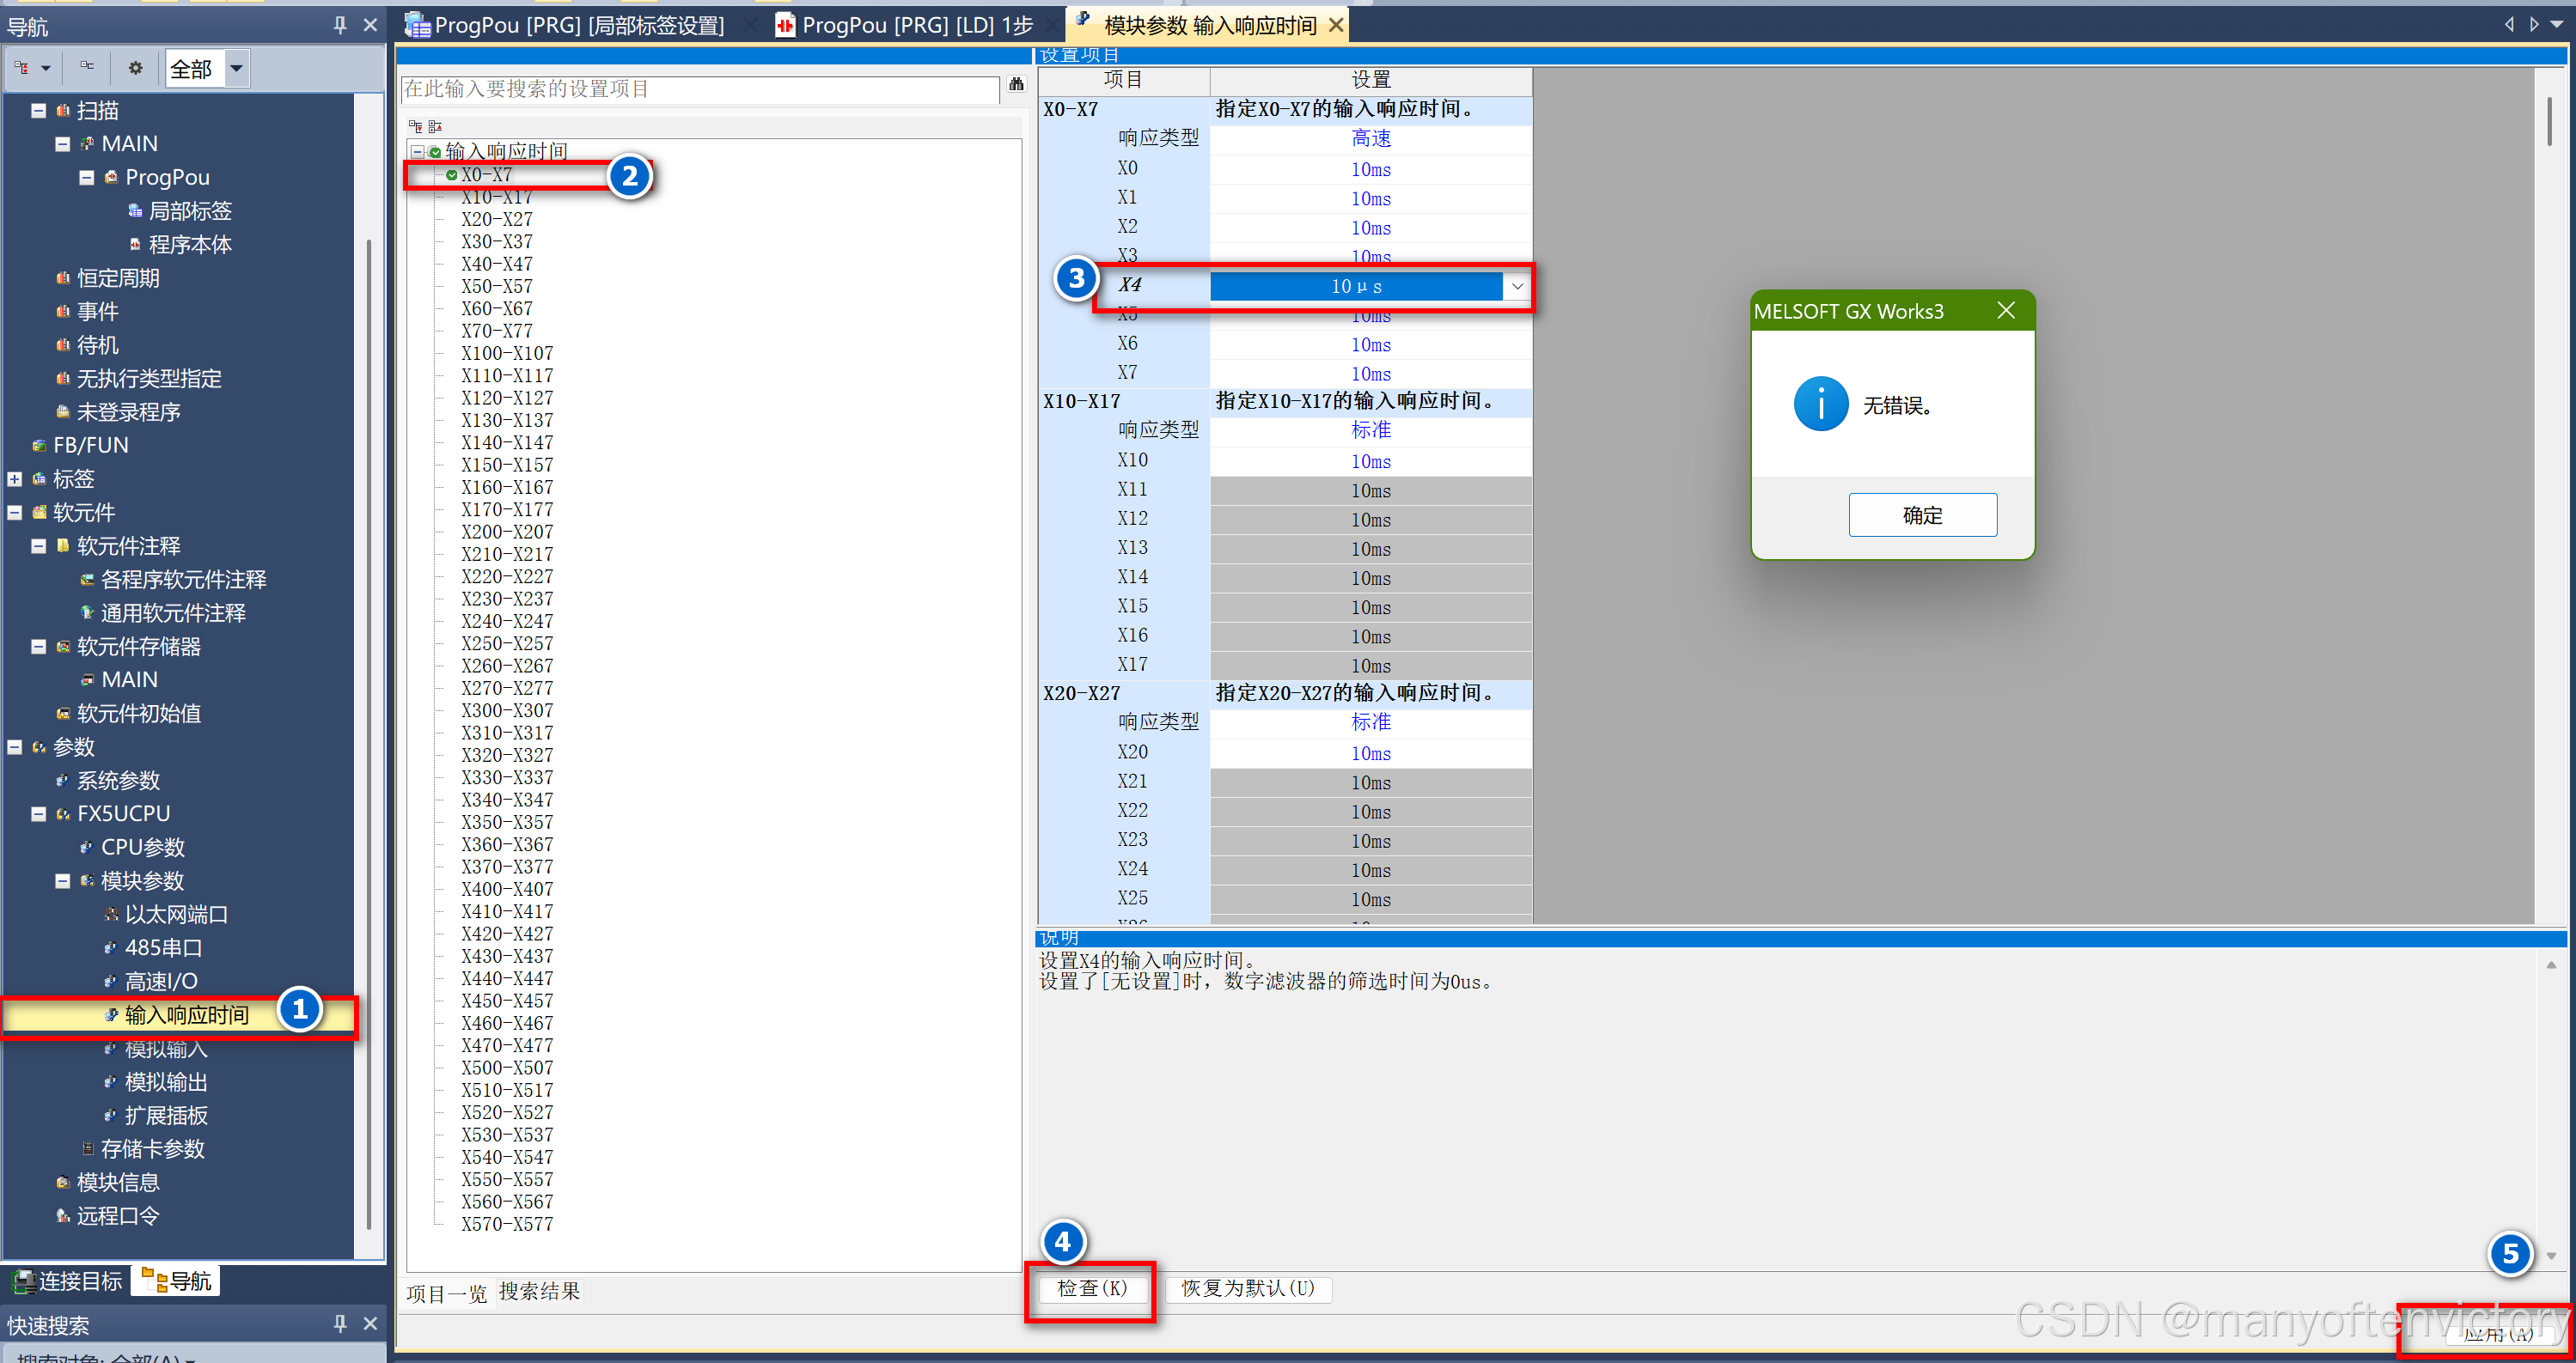Collapse the 模块参数 tree node
This screenshot has width=2576, height=1363.
[62, 880]
